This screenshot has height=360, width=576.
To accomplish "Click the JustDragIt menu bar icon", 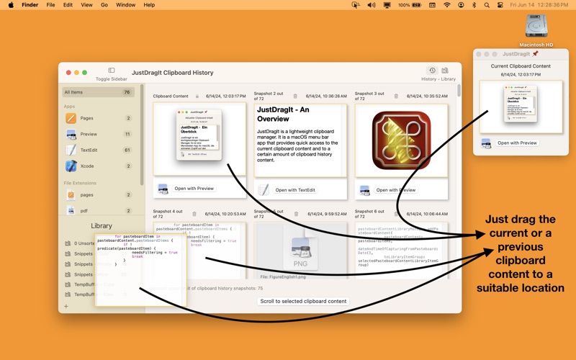I will (x=356, y=5).
